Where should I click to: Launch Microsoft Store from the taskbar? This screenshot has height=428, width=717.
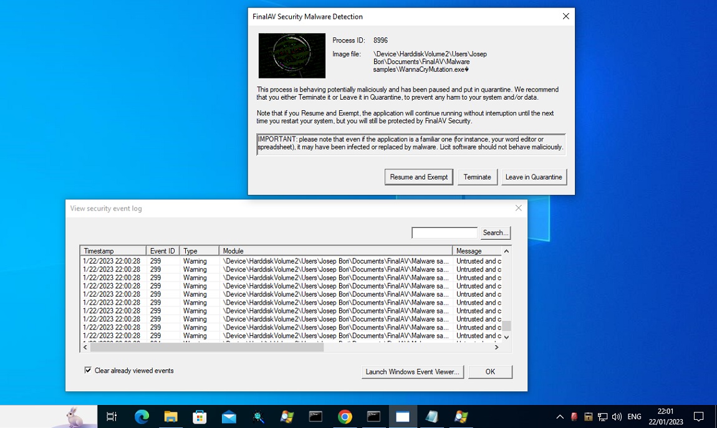pos(200,417)
